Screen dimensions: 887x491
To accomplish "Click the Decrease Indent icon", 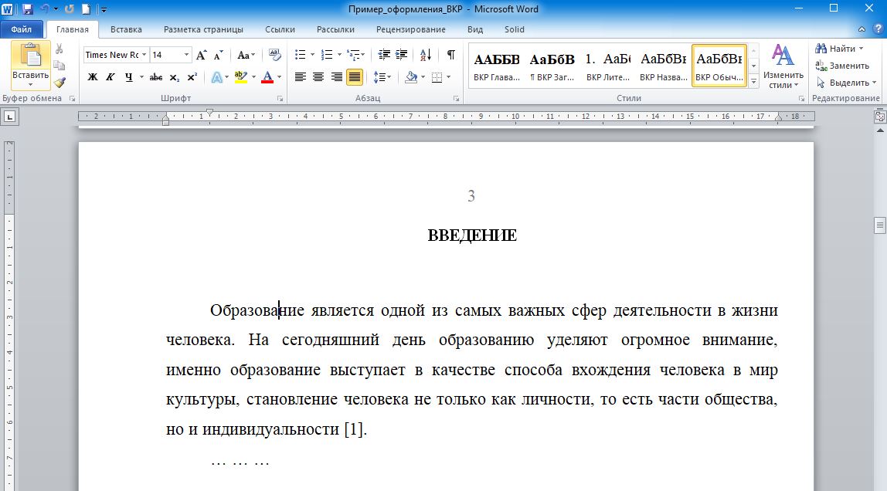I will coord(384,55).
